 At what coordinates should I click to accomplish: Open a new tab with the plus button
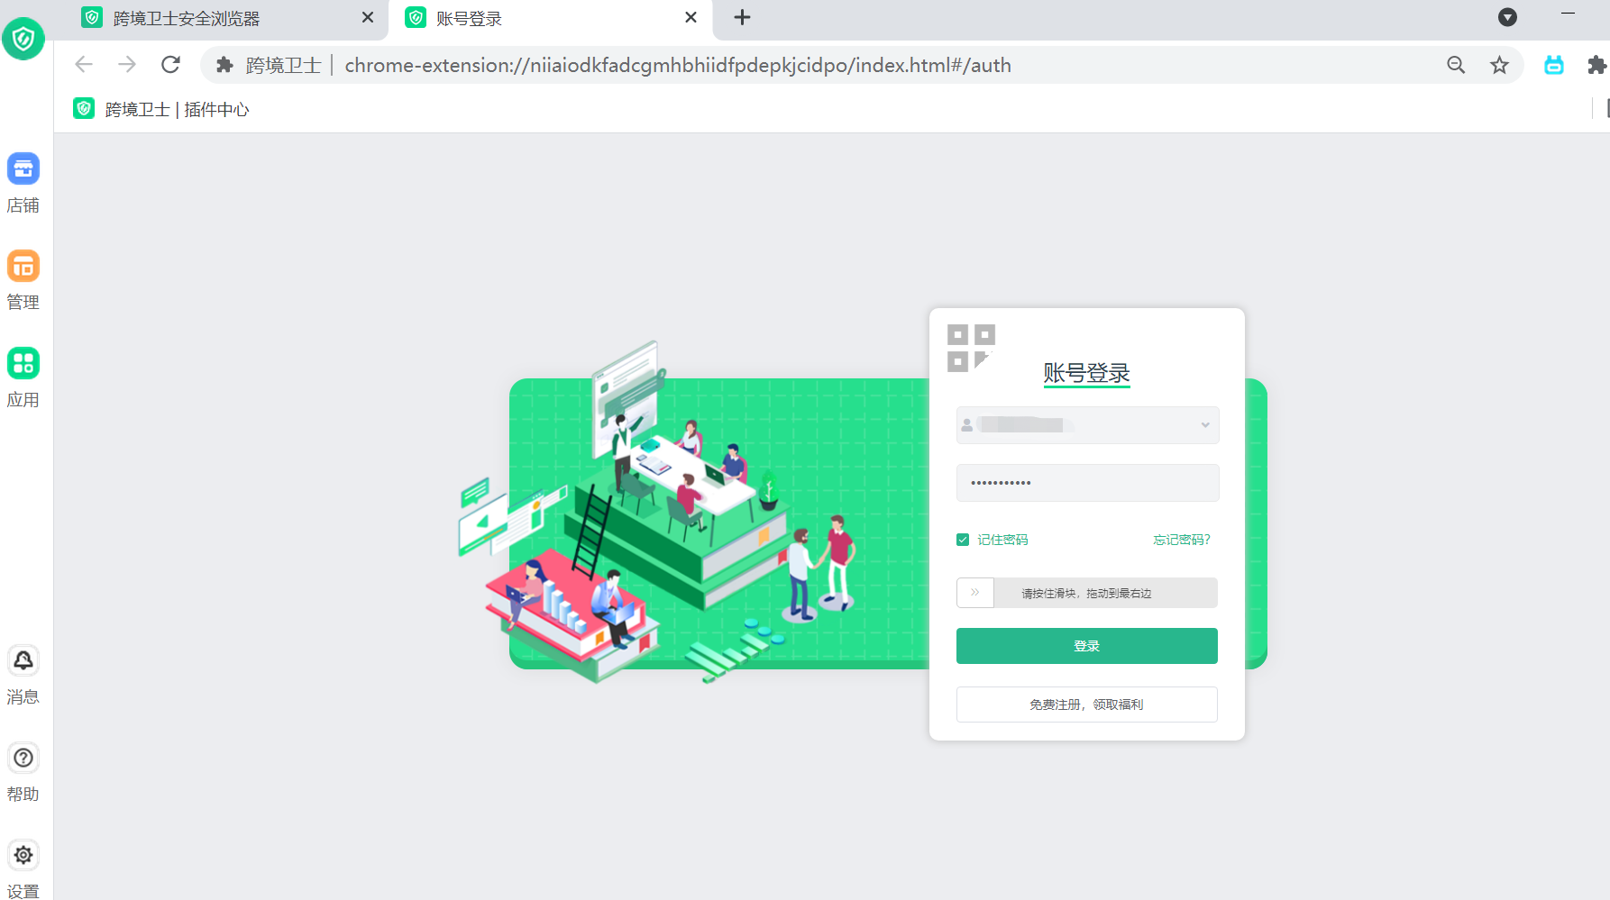coord(742,17)
